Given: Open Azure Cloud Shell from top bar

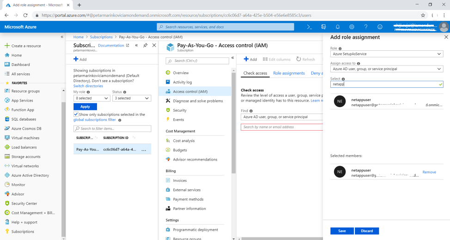Looking at the screenshot, I should 310,27.
